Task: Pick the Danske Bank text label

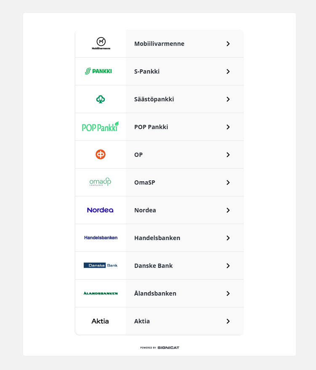Action: pos(153,266)
